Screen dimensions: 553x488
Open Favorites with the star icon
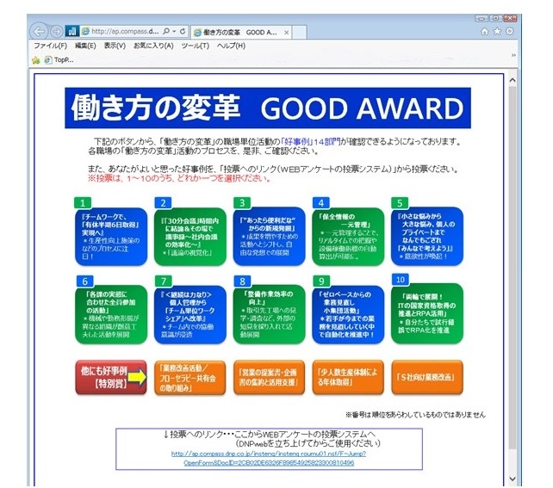(498, 31)
